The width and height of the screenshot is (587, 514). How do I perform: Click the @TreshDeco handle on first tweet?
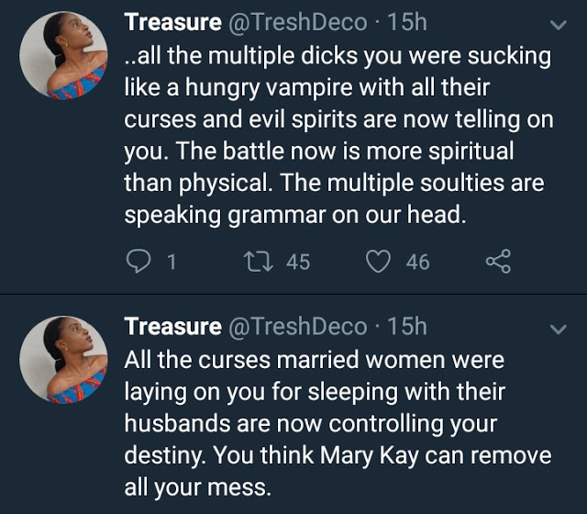[x=295, y=20]
